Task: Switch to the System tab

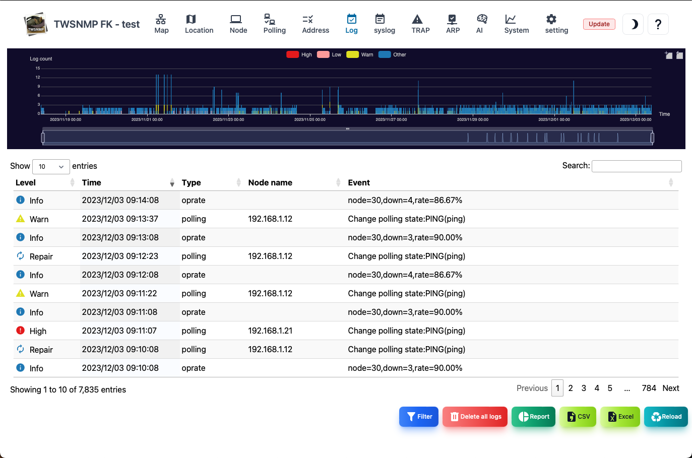Action: click(x=517, y=24)
